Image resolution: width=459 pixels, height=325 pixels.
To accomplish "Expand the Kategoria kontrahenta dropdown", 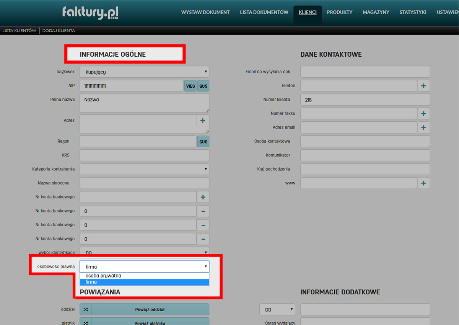I will [144, 169].
